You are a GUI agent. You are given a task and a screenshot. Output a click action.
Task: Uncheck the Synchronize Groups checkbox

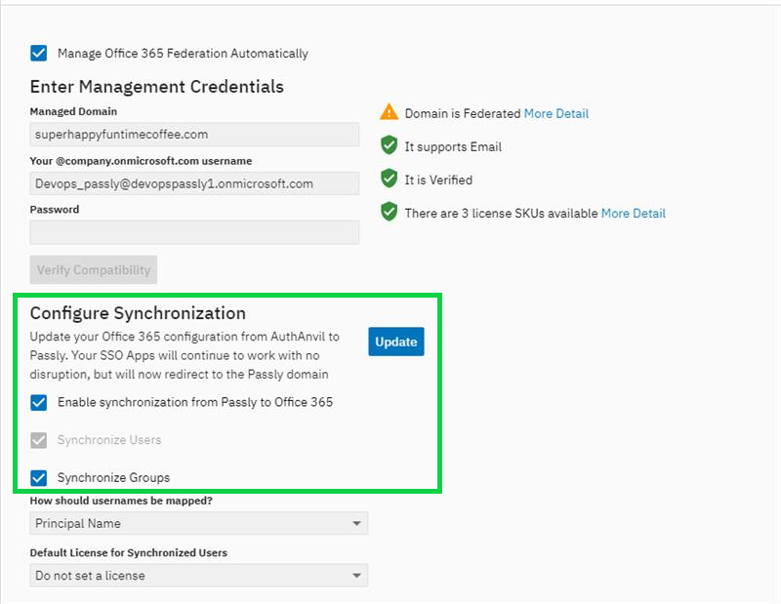click(39, 478)
